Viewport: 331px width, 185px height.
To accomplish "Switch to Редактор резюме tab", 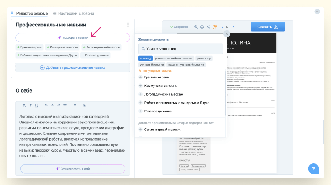I will coord(29,13).
